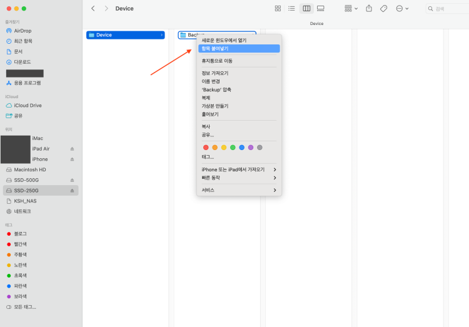Apply the red tag color
The width and height of the screenshot is (469, 327).
point(206,148)
